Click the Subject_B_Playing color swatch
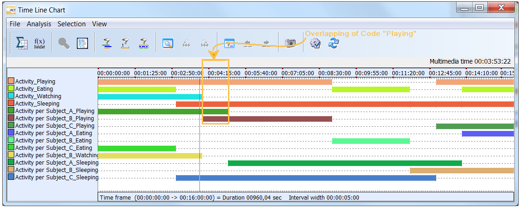 pyautogui.click(x=11, y=118)
